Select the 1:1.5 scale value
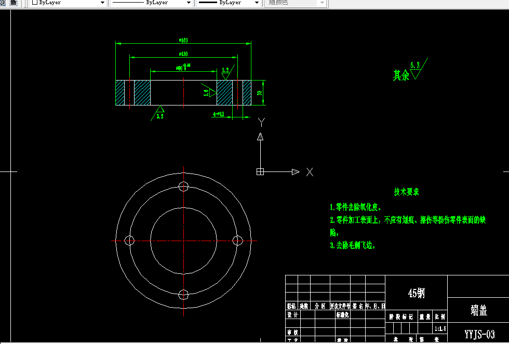 (440, 329)
